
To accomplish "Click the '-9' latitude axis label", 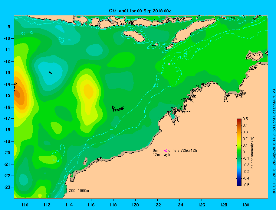I will (x=8, y=27).
